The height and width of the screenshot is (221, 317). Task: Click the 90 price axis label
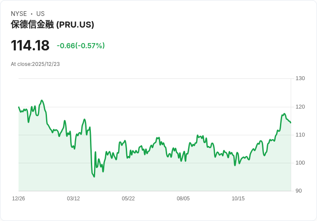point(298,191)
